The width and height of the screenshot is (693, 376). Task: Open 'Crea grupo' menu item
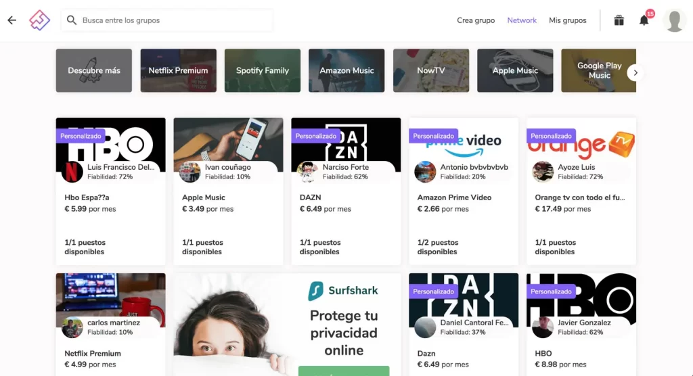point(476,20)
